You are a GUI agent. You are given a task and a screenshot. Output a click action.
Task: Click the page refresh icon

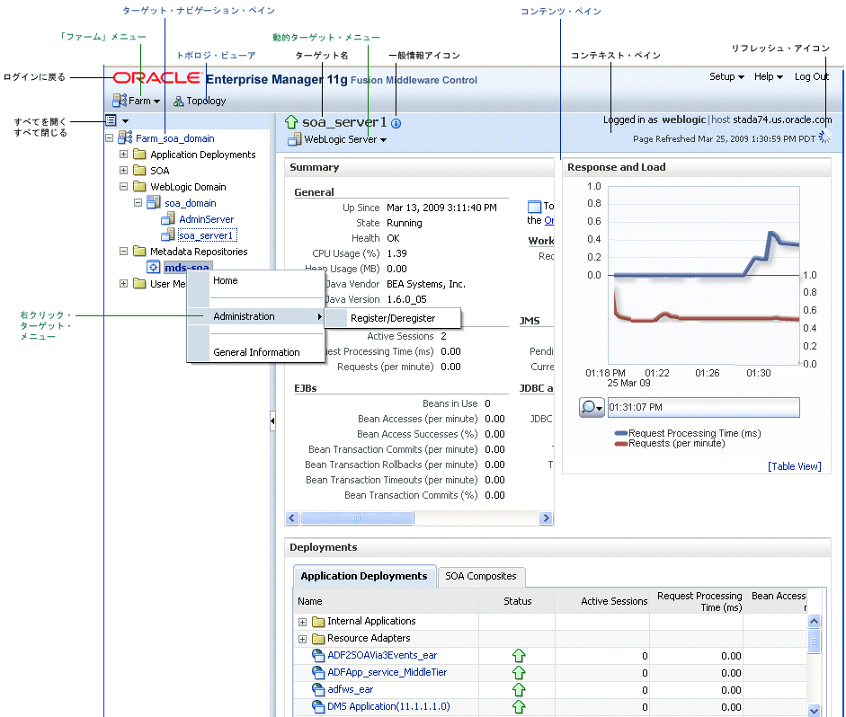tap(824, 137)
